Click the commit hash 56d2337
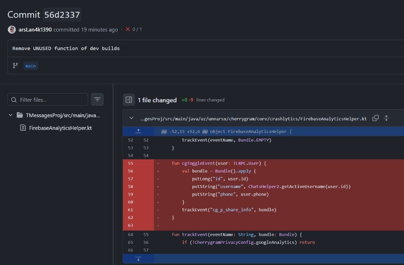 [x=62, y=15]
